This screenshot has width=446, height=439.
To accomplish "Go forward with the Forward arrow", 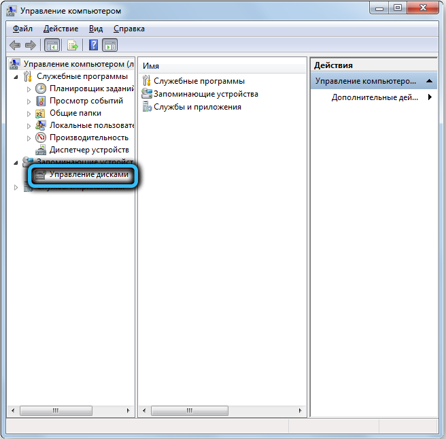I will [x=31, y=46].
